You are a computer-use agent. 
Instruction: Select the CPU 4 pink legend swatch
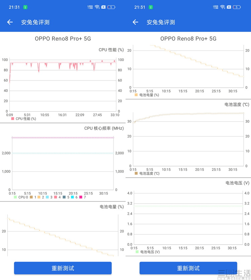(x=56, y=197)
